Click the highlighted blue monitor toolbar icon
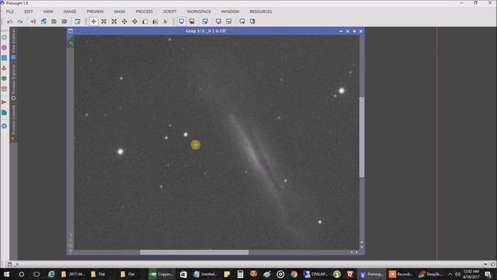 [x=181, y=22]
